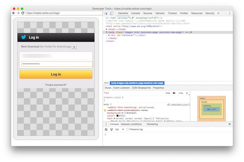244x162 pixels.
Task: Click the clear console icon
Action: (x=106, y=130)
